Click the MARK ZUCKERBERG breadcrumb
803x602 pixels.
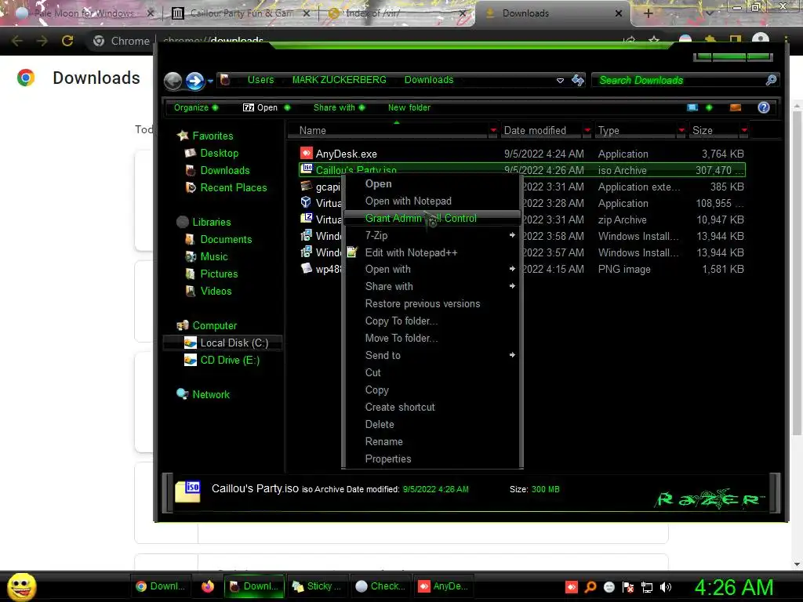tap(339, 80)
